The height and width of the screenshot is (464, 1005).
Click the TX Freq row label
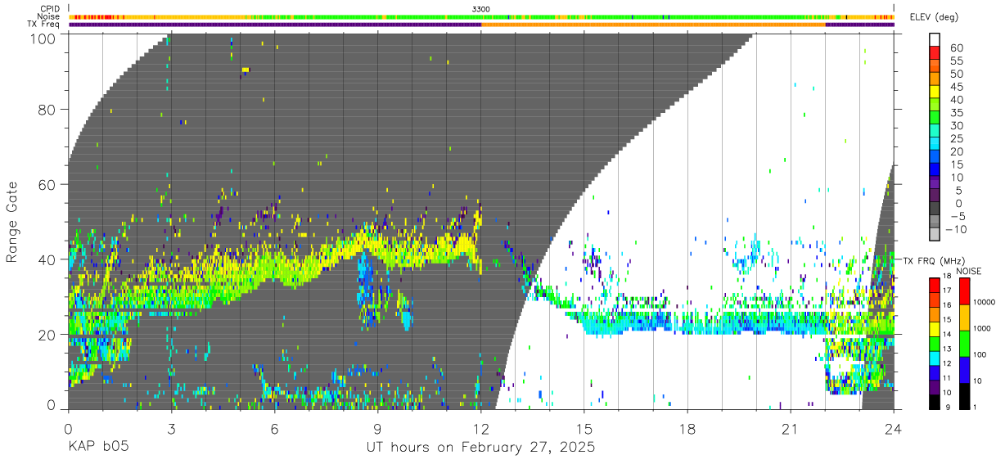pyautogui.click(x=43, y=24)
